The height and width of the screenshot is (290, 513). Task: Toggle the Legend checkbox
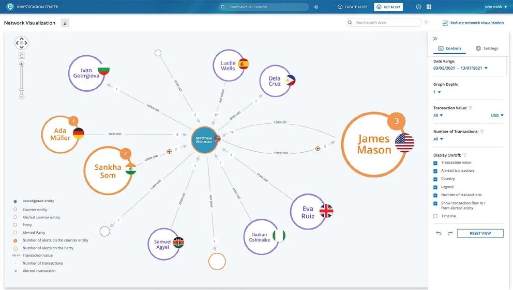(x=435, y=187)
